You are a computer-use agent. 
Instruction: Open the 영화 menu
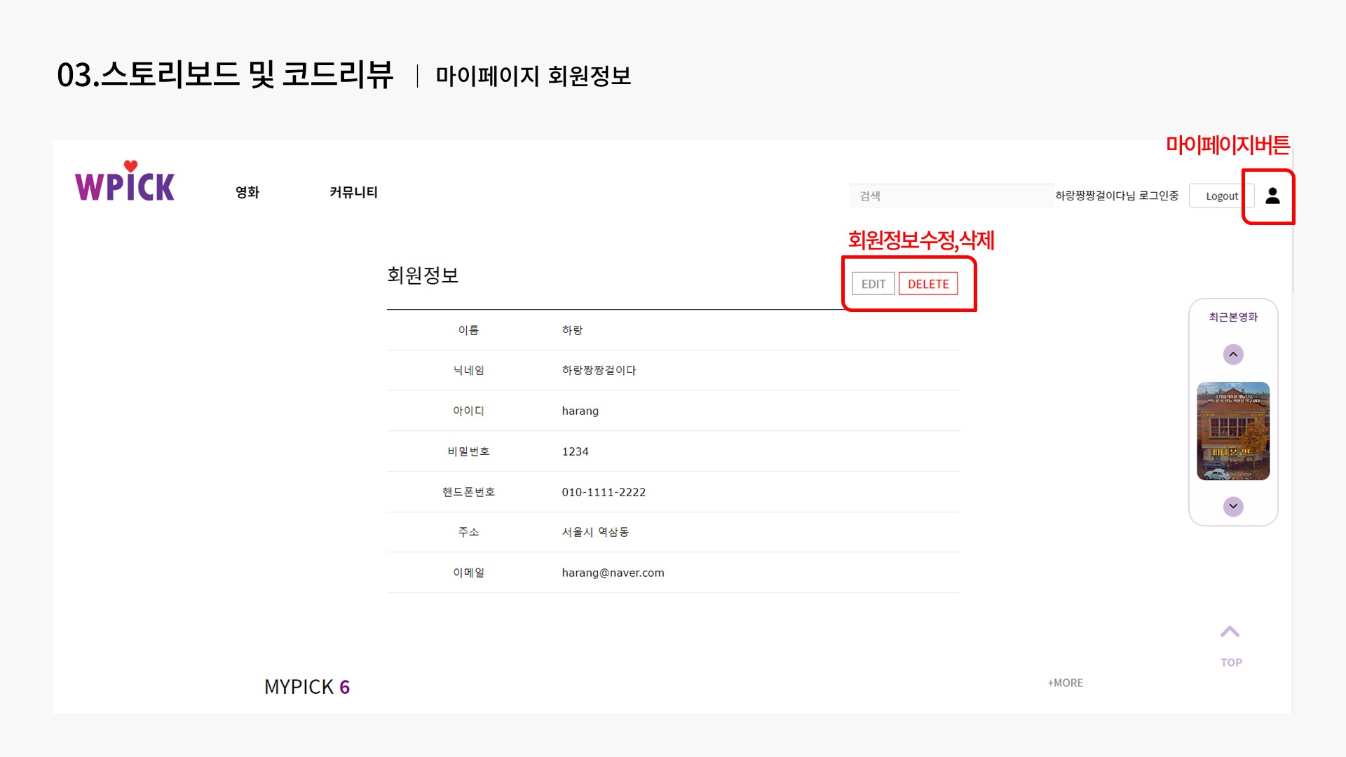[x=247, y=192]
